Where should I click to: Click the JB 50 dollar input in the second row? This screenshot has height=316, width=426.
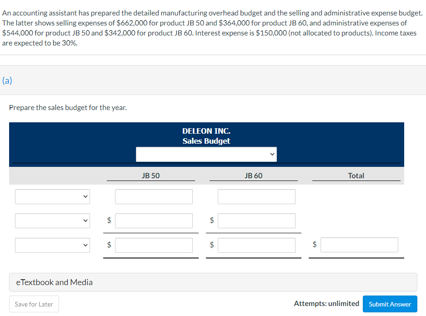tap(154, 221)
